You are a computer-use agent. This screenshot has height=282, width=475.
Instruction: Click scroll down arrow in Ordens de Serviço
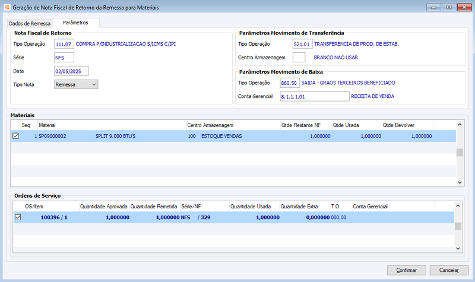coord(458,248)
